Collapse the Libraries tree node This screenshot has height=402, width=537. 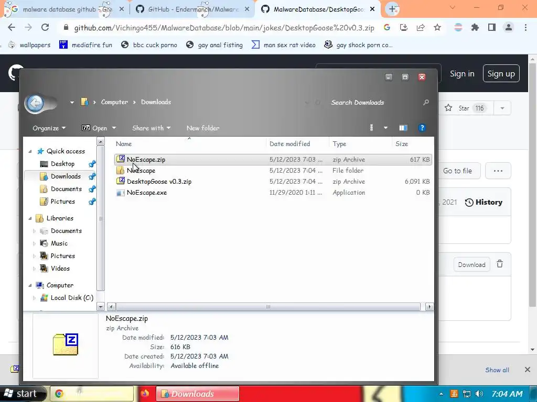[30, 218]
